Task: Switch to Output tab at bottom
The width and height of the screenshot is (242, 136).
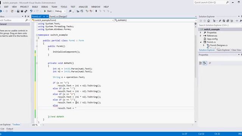Action: coord(10,129)
